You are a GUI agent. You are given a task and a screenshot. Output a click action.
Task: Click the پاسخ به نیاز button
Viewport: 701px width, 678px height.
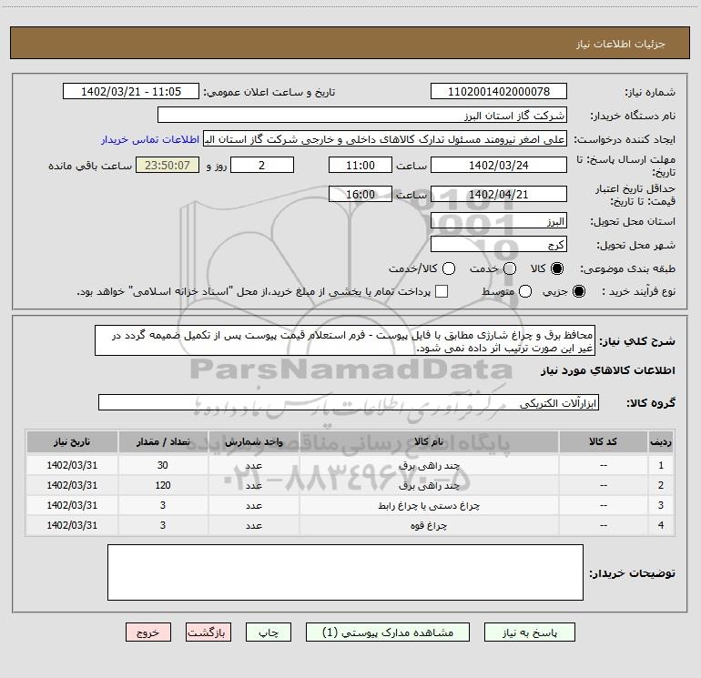pos(530,632)
